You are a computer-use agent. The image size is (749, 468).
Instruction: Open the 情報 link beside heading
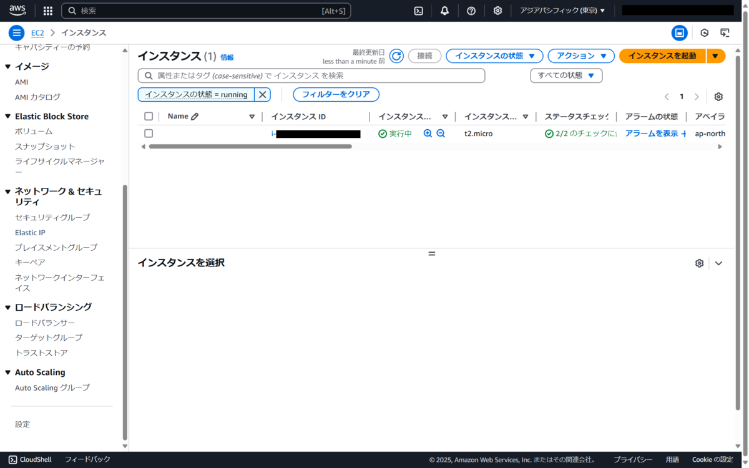coord(227,57)
